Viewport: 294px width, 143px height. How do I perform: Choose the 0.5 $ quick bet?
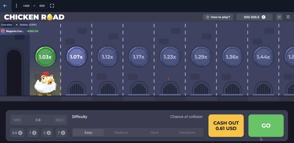click(17, 133)
